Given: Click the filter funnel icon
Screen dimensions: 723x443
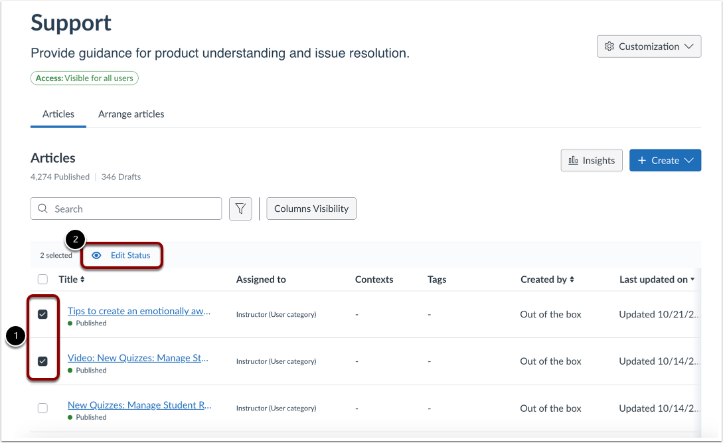Looking at the screenshot, I should click(240, 209).
